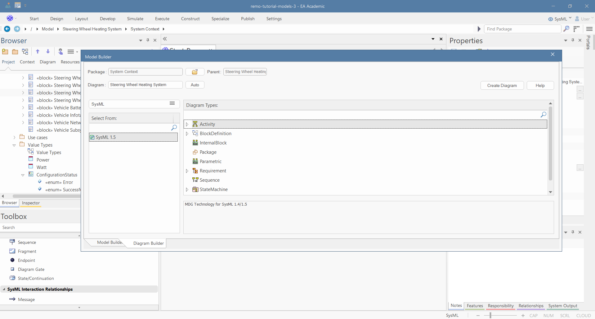This screenshot has height=319, width=595.
Task: Click the move up arrow in Browser toolbar
Action: pyautogui.click(x=38, y=52)
